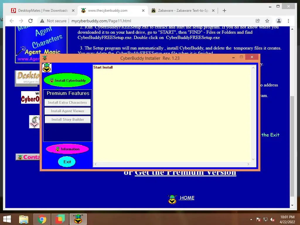Click the muted volume tray icon
Viewport: 300px width, 225px height.
[x=272, y=219]
